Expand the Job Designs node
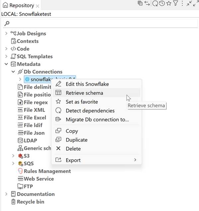This screenshot has height=211, width=199. click(6, 34)
